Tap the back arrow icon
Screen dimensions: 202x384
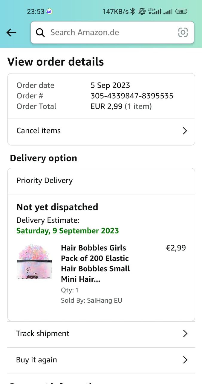(x=11, y=32)
